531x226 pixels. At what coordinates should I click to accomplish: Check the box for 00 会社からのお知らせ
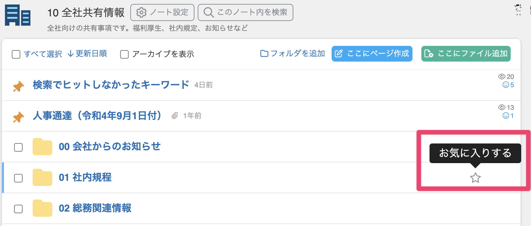[18, 147]
